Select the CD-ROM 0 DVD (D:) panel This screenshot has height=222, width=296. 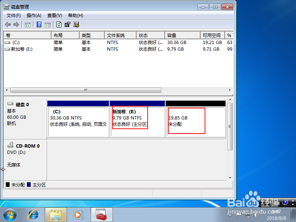point(25,160)
